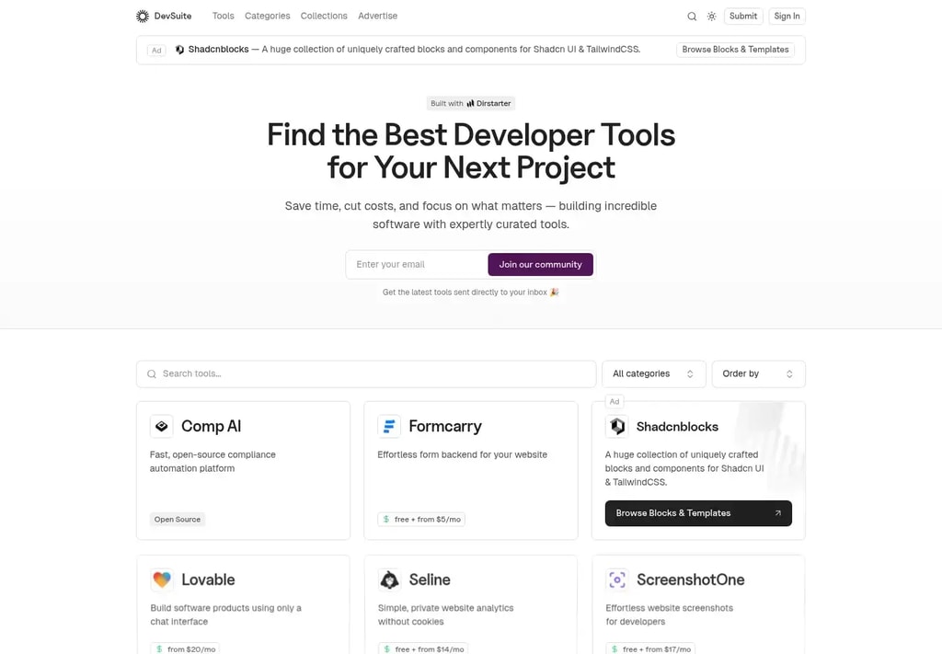Open the Advertise nav link
942x654 pixels.
[x=377, y=17]
